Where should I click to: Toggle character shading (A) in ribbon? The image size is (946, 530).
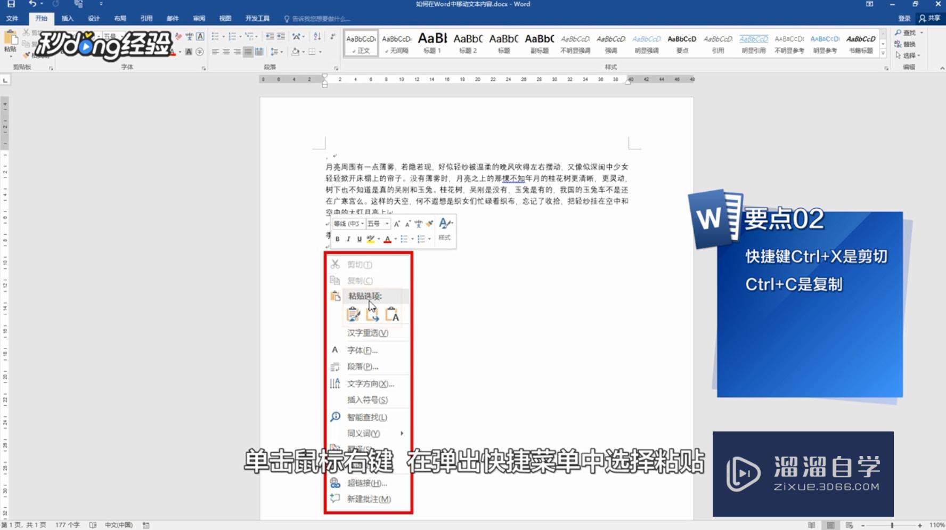(189, 52)
